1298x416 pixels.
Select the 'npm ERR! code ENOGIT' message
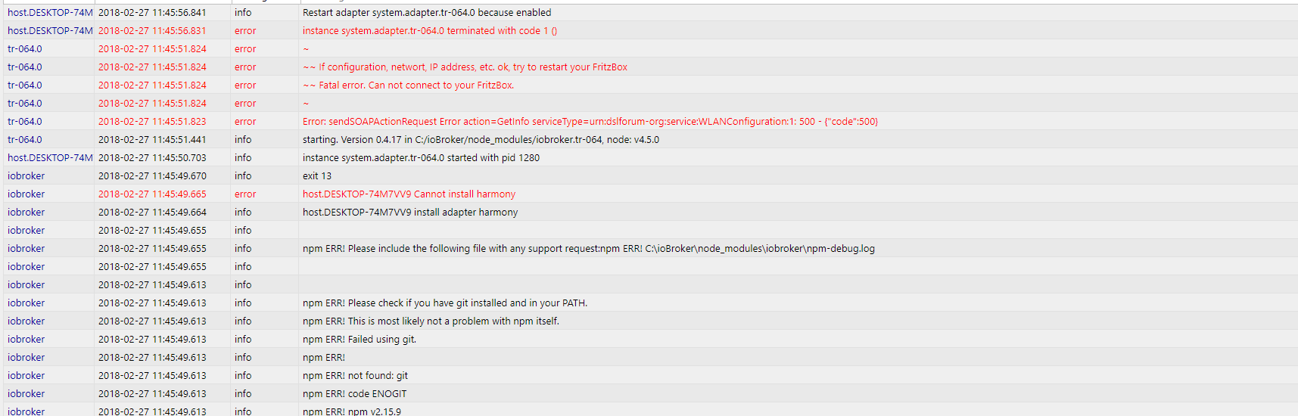tap(354, 394)
